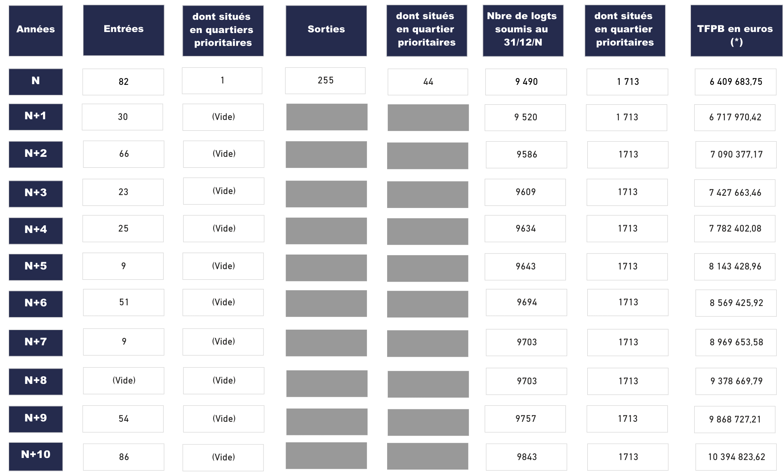
Task: Select the Nbre de logts soumis header
Action: point(523,31)
